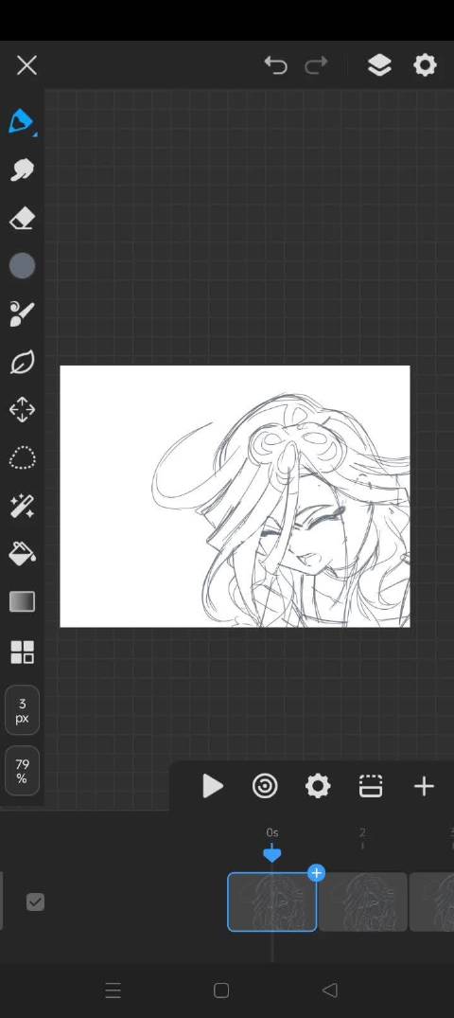The image size is (454, 1018).
Task: Select the Gradient tool
Action: pyautogui.click(x=22, y=602)
